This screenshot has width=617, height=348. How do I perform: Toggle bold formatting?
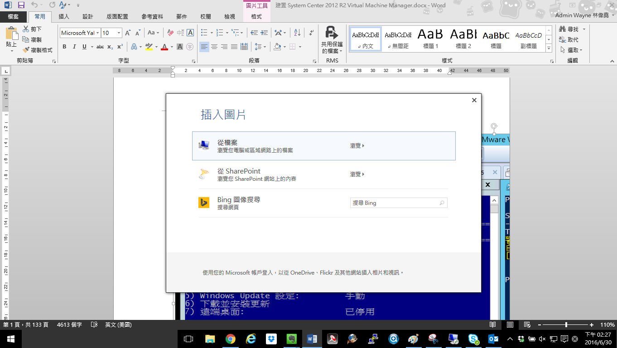click(64, 47)
